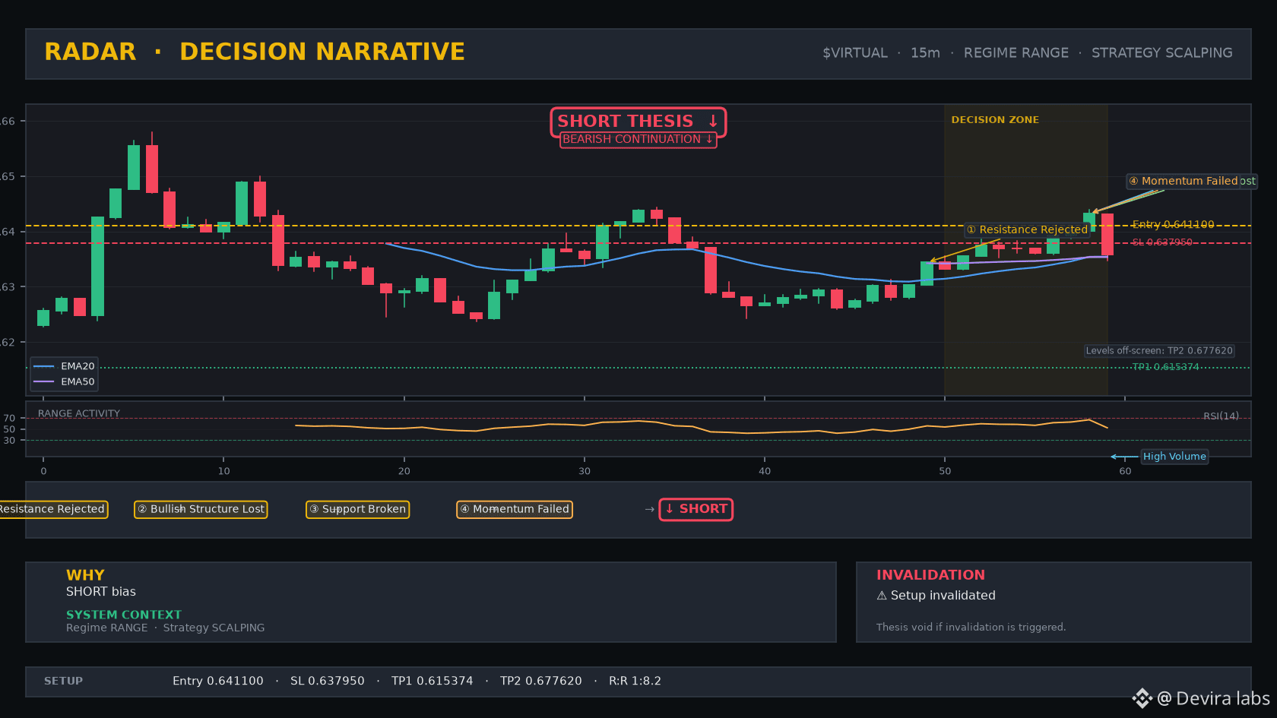Click the x-axis tick label 60
This screenshot has width=1277, height=718.
tap(1125, 471)
